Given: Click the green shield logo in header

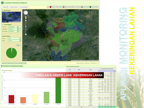Looking at the screenshot, I should [x=2, y=3].
